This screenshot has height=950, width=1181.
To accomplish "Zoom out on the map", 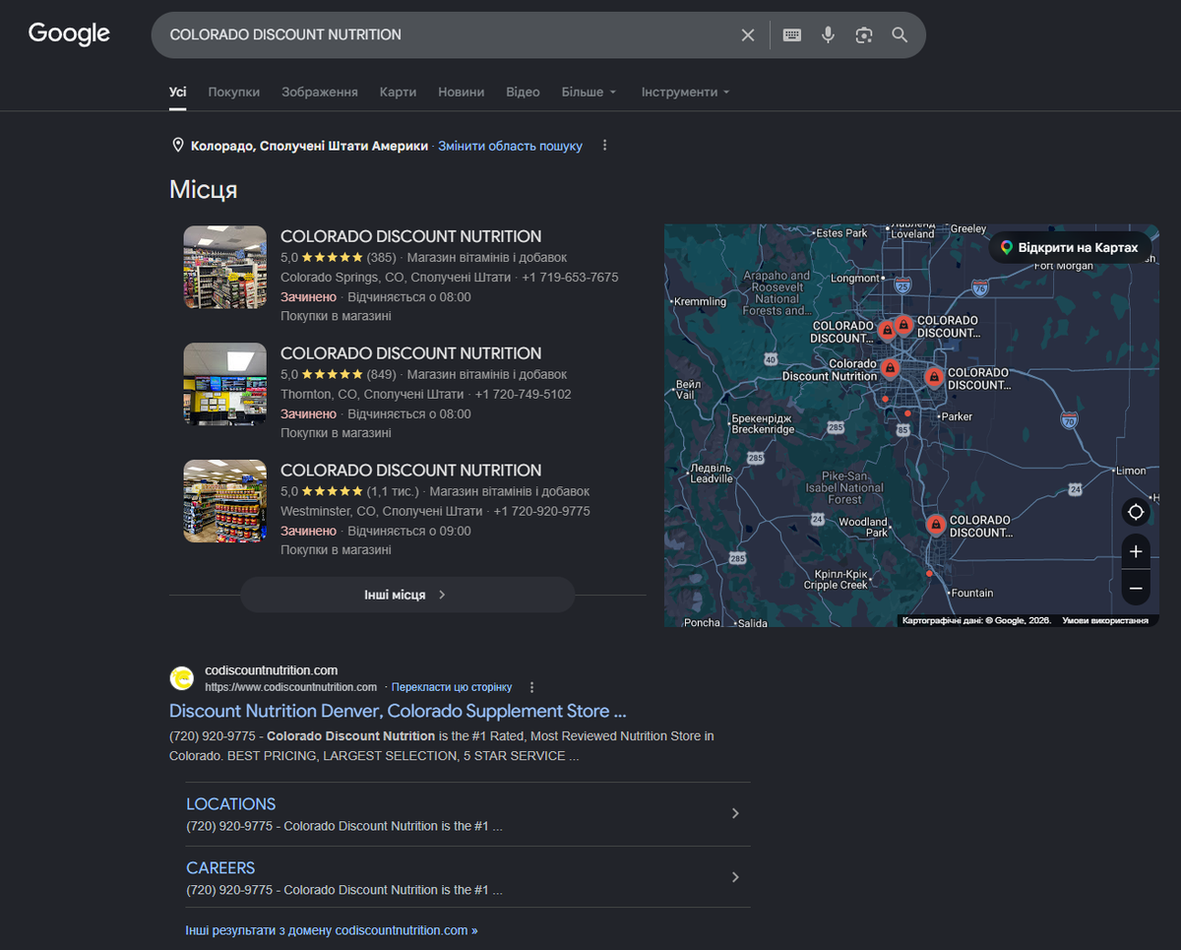I will [x=1136, y=588].
